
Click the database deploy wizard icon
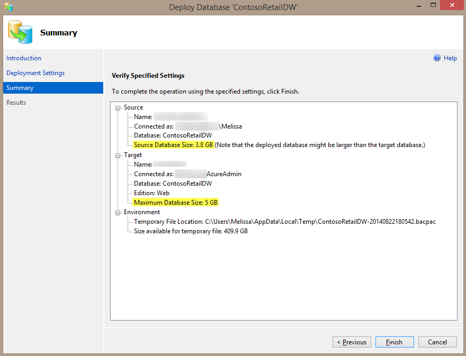coord(20,32)
